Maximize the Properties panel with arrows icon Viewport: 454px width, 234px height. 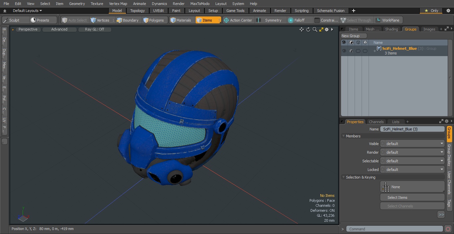pos(441,121)
